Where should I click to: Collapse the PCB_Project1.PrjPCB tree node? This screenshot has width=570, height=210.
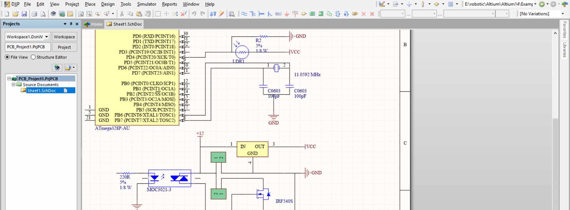click(x=9, y=79)
